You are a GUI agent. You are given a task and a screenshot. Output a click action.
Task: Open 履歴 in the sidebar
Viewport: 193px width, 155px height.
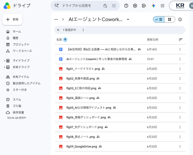tap(12, 38)
